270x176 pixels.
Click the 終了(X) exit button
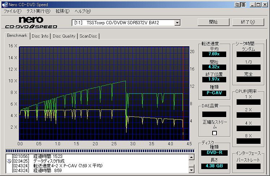(248, 22)
